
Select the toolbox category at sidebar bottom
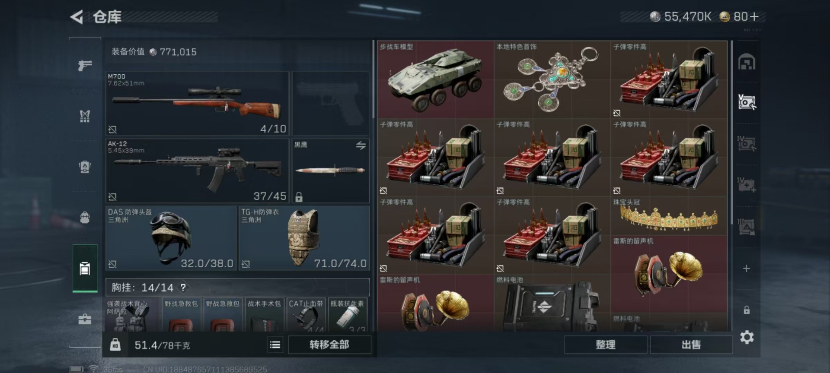tap(85, 319)
